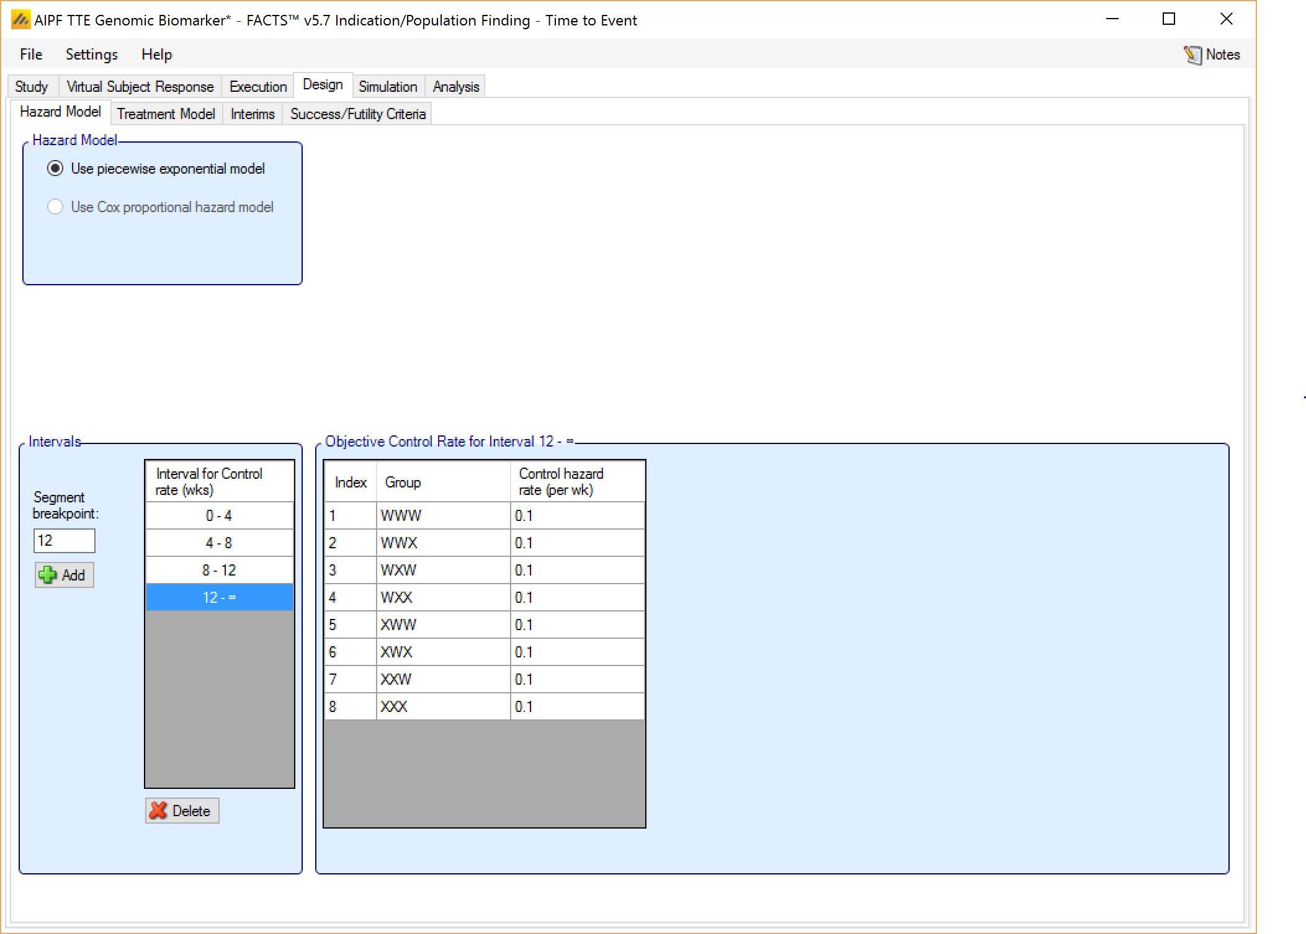Switch to Virtual Subject Response tab
This screenshot has width=1306, height=934.
click(140, 87)
